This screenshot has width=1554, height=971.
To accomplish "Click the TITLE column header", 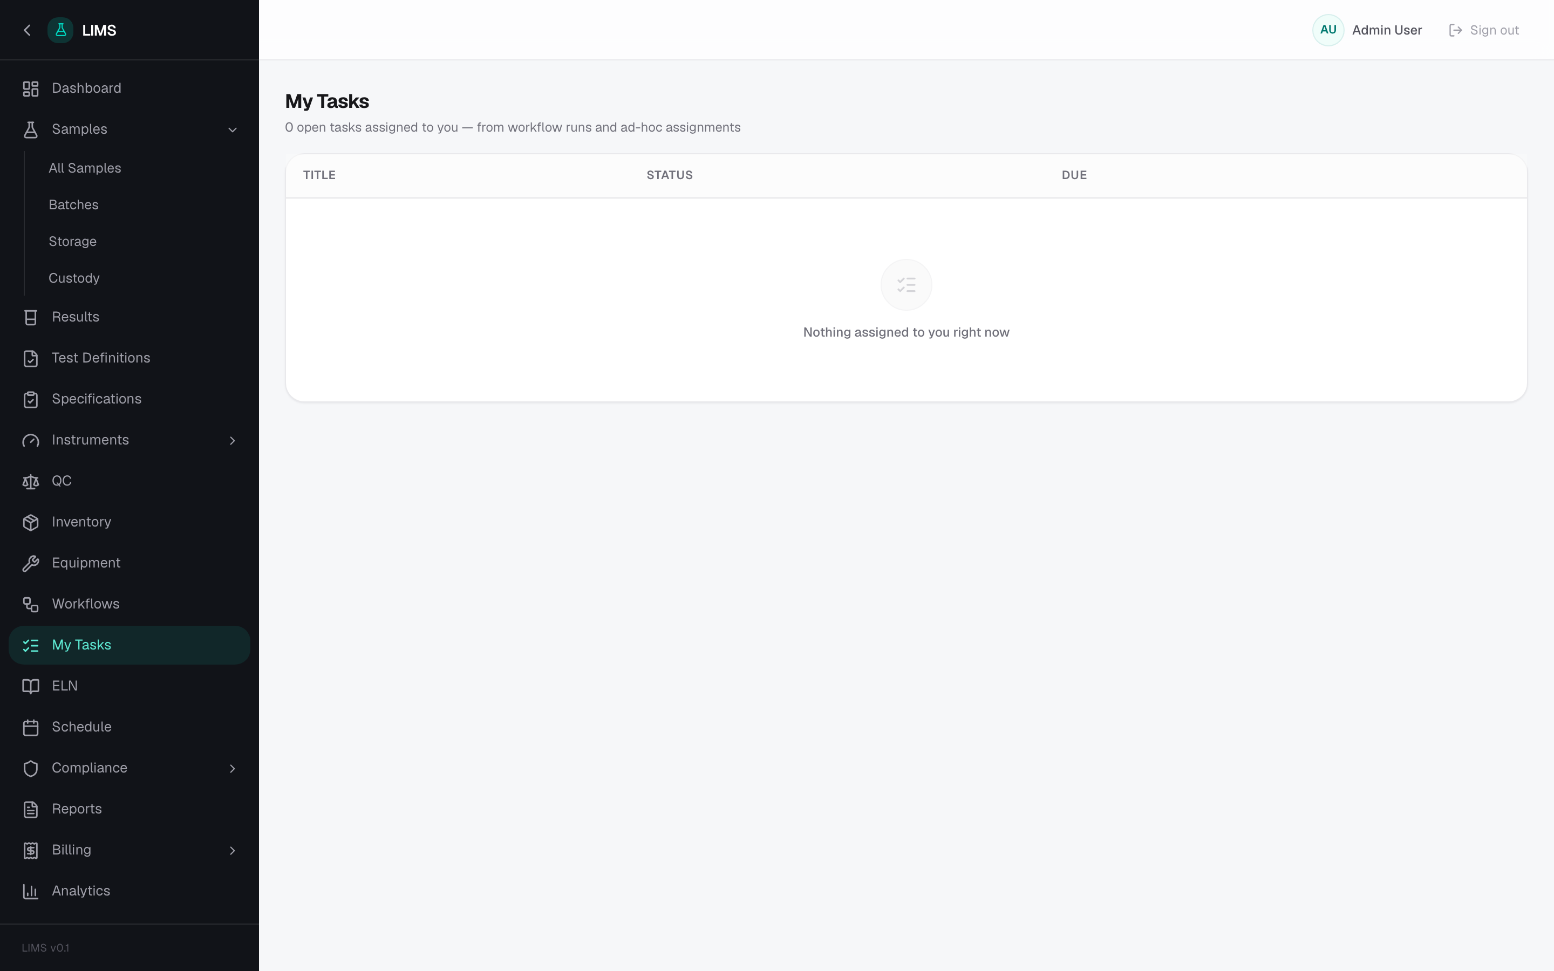I will point(319,175).
